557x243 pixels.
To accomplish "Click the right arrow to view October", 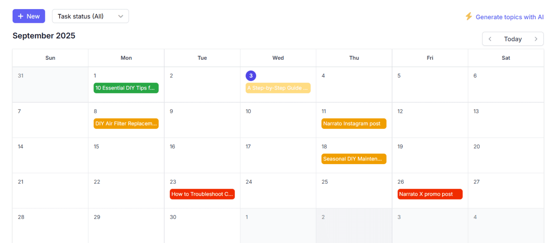I will tap(536, 39).
